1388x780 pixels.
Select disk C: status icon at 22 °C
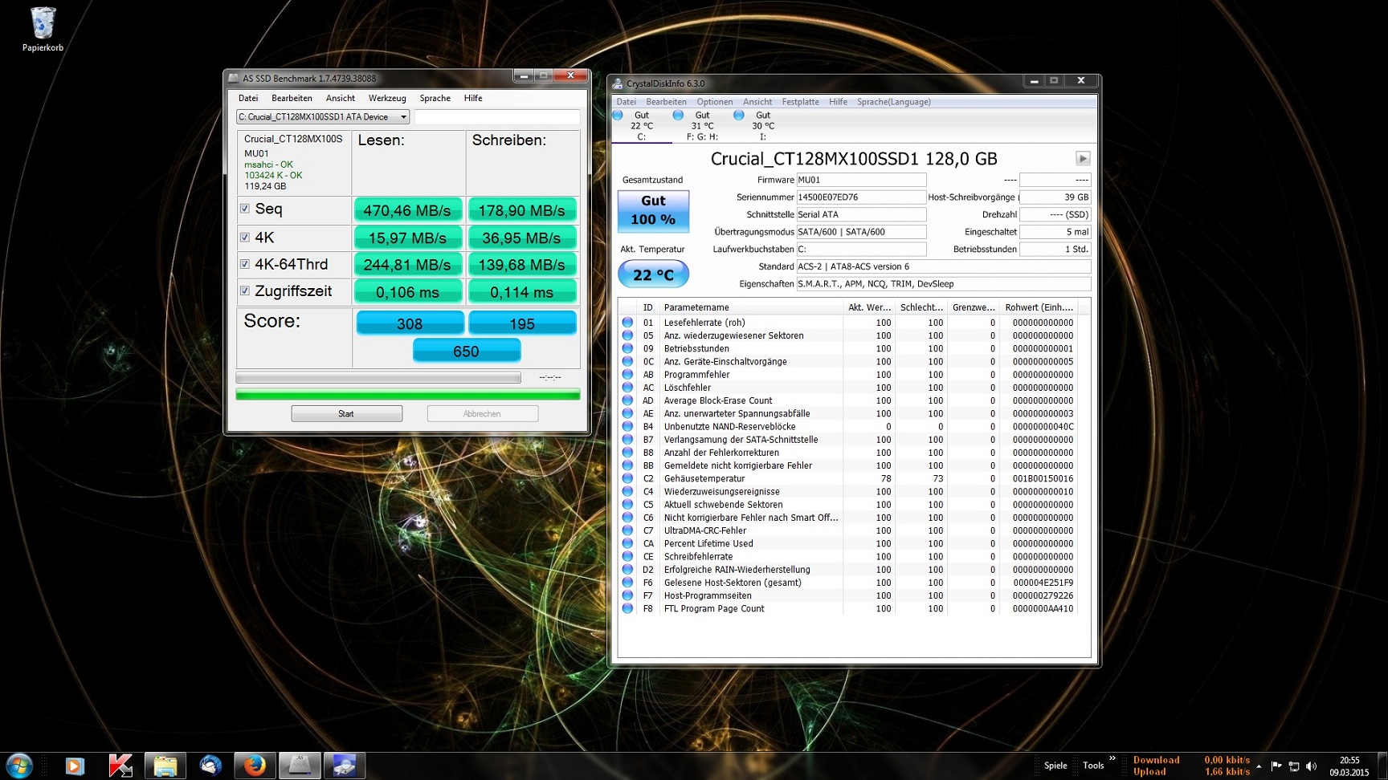pos(618,116)
